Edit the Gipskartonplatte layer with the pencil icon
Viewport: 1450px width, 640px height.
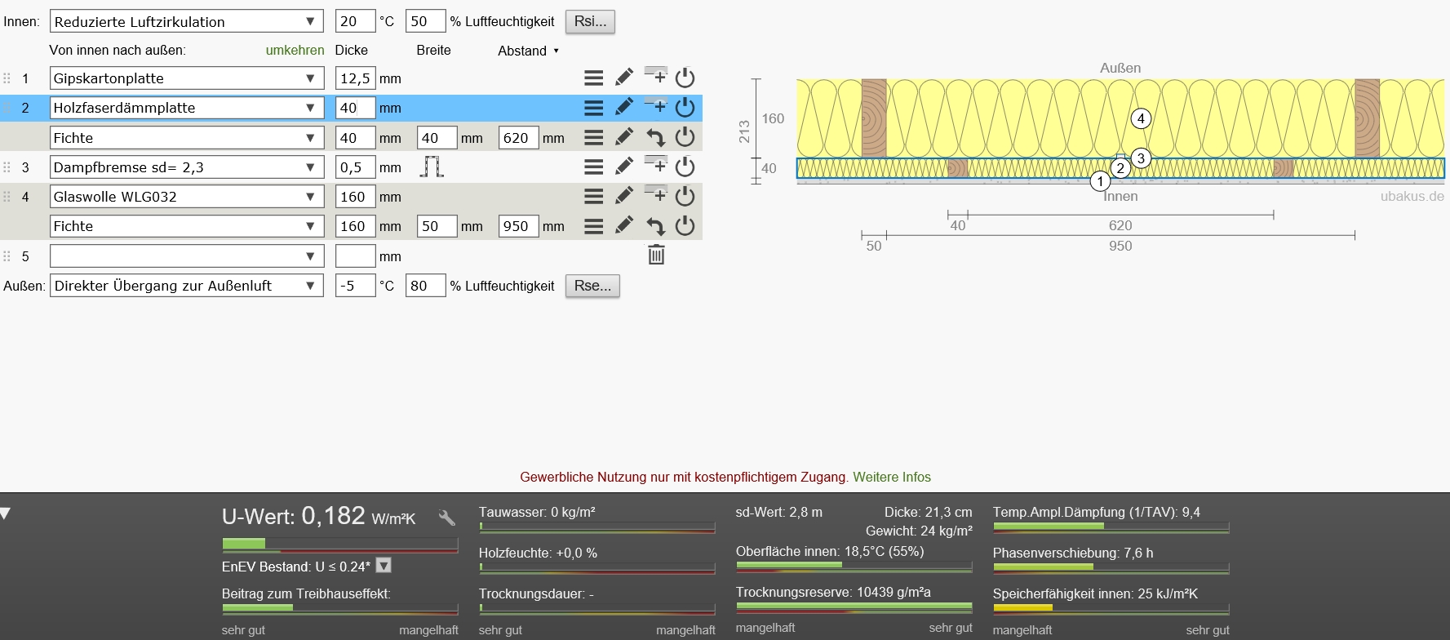tap(624, 78)
